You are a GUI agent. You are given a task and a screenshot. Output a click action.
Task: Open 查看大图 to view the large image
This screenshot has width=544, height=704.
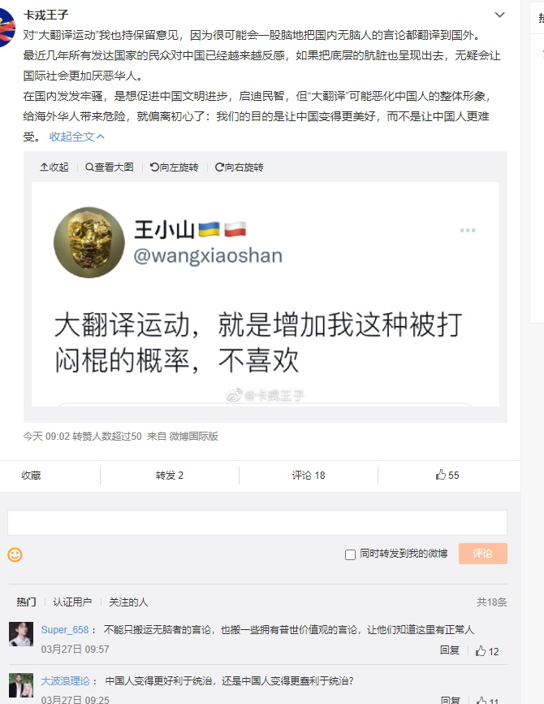110,167
